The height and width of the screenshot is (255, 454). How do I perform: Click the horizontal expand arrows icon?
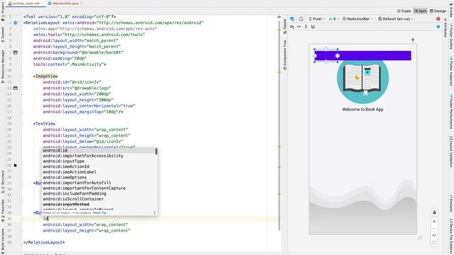point(299,27)
